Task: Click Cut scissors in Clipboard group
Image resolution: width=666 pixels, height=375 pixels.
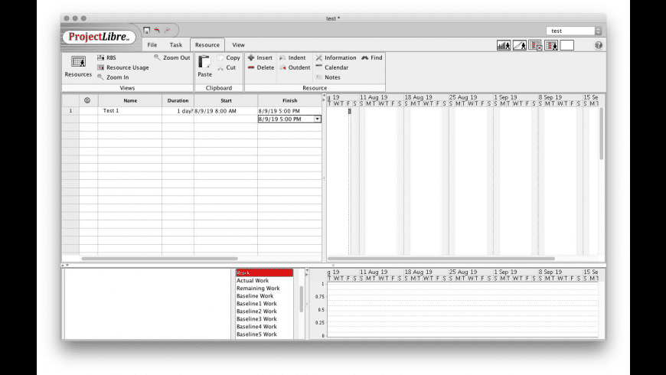Action: 227,67
